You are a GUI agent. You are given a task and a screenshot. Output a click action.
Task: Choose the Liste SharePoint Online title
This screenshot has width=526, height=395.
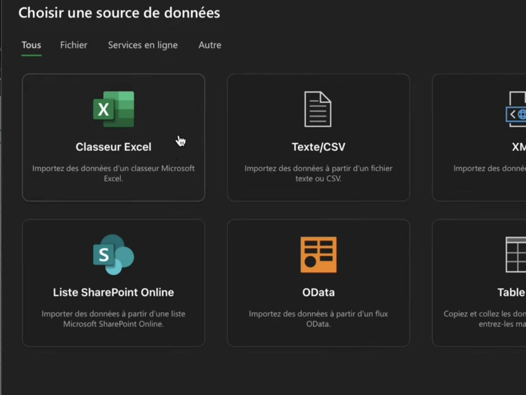click(113, 292)
